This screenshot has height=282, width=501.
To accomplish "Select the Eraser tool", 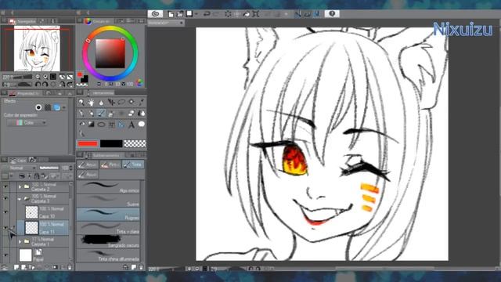I will (x=132, y=113).
